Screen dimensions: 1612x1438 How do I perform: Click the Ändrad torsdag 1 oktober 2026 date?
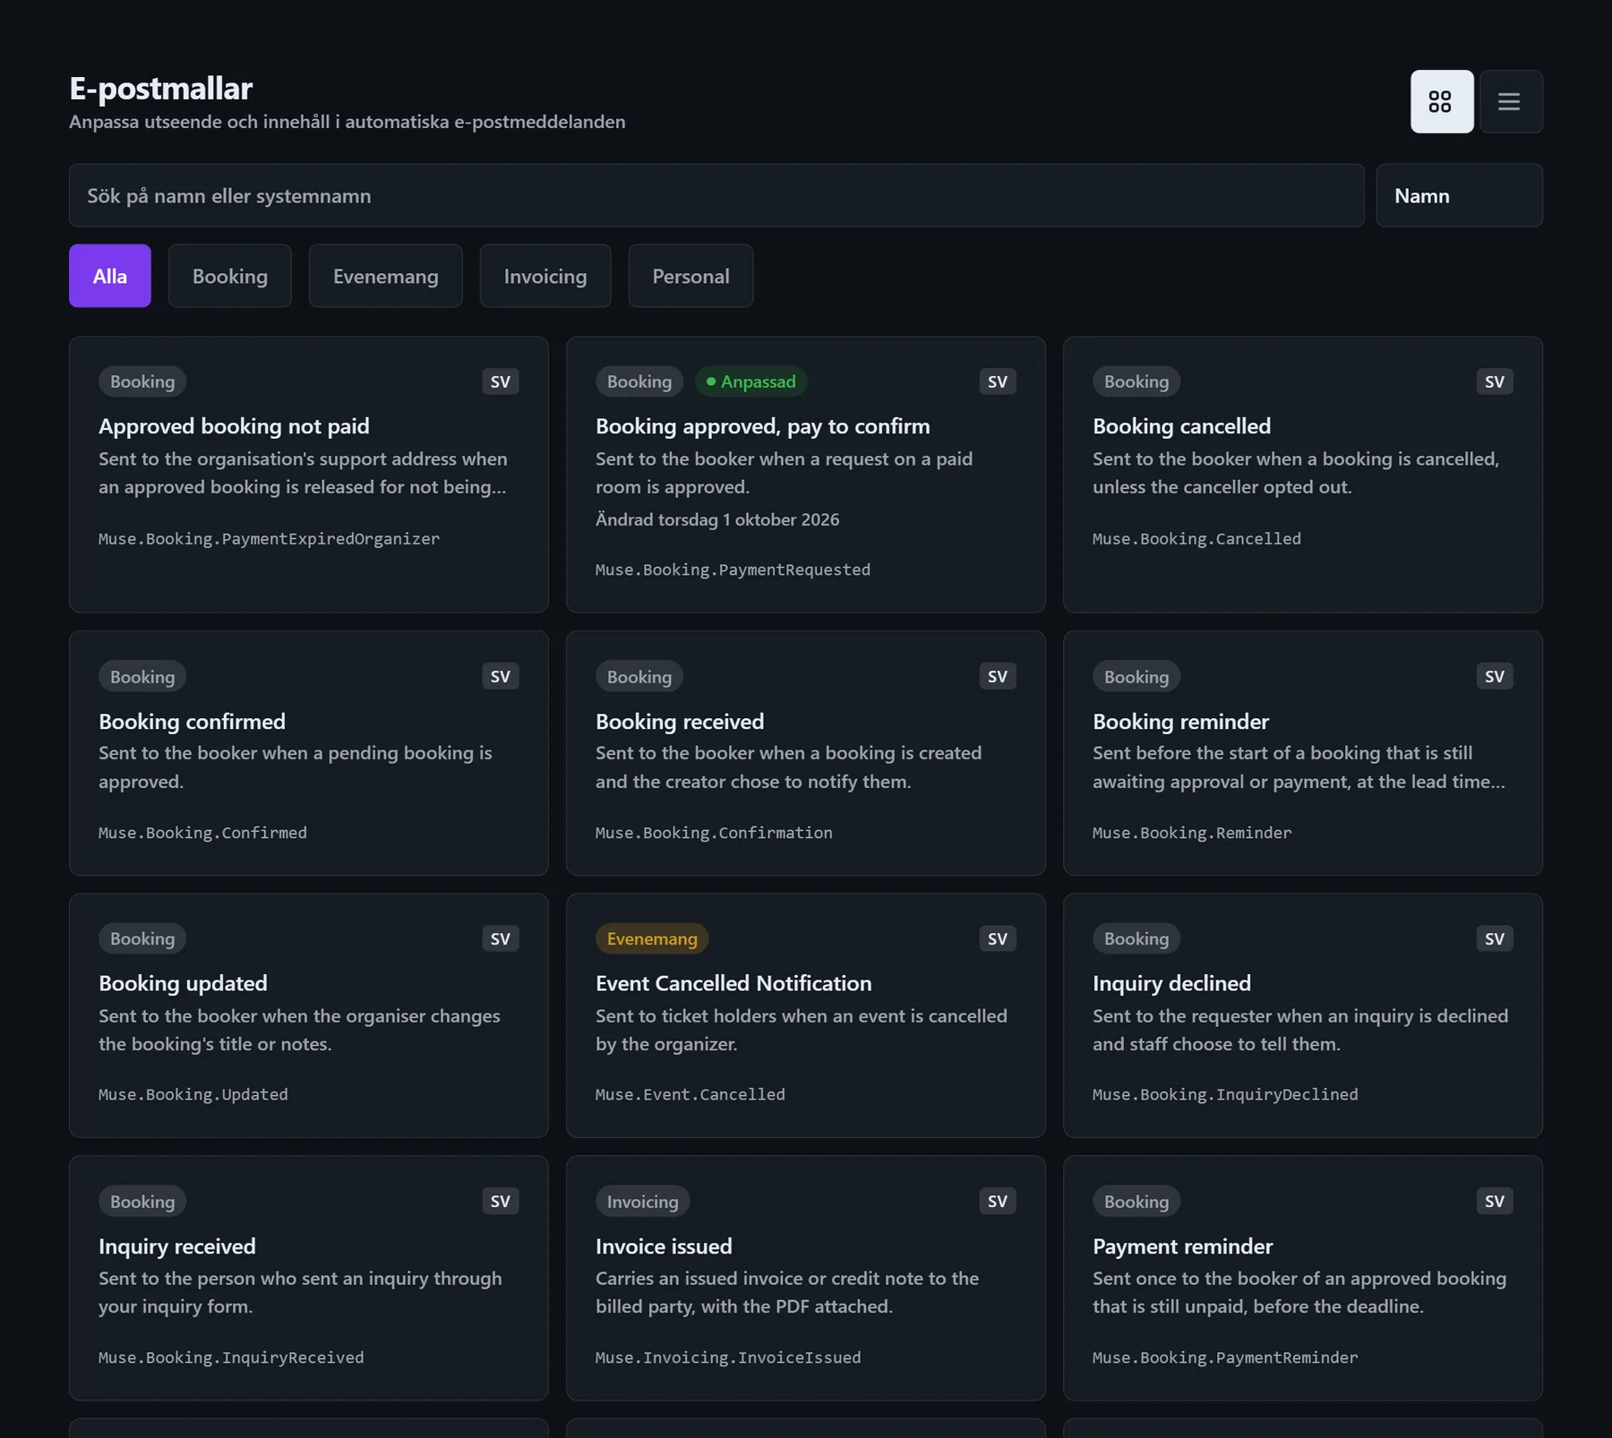click(717, 520)
